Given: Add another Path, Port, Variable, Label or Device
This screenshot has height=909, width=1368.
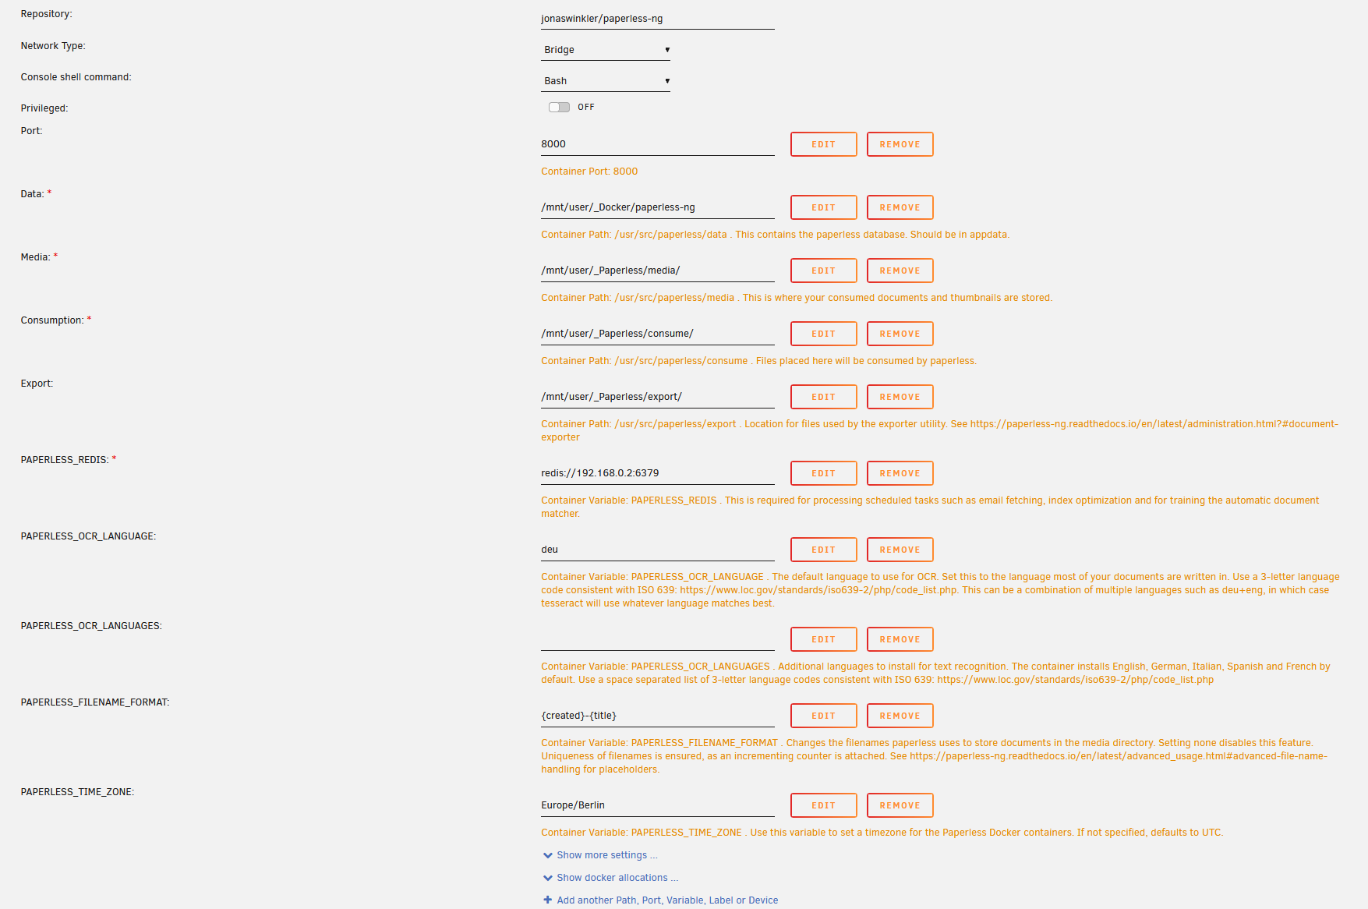Looking at the screenshot, I should 667,900.
